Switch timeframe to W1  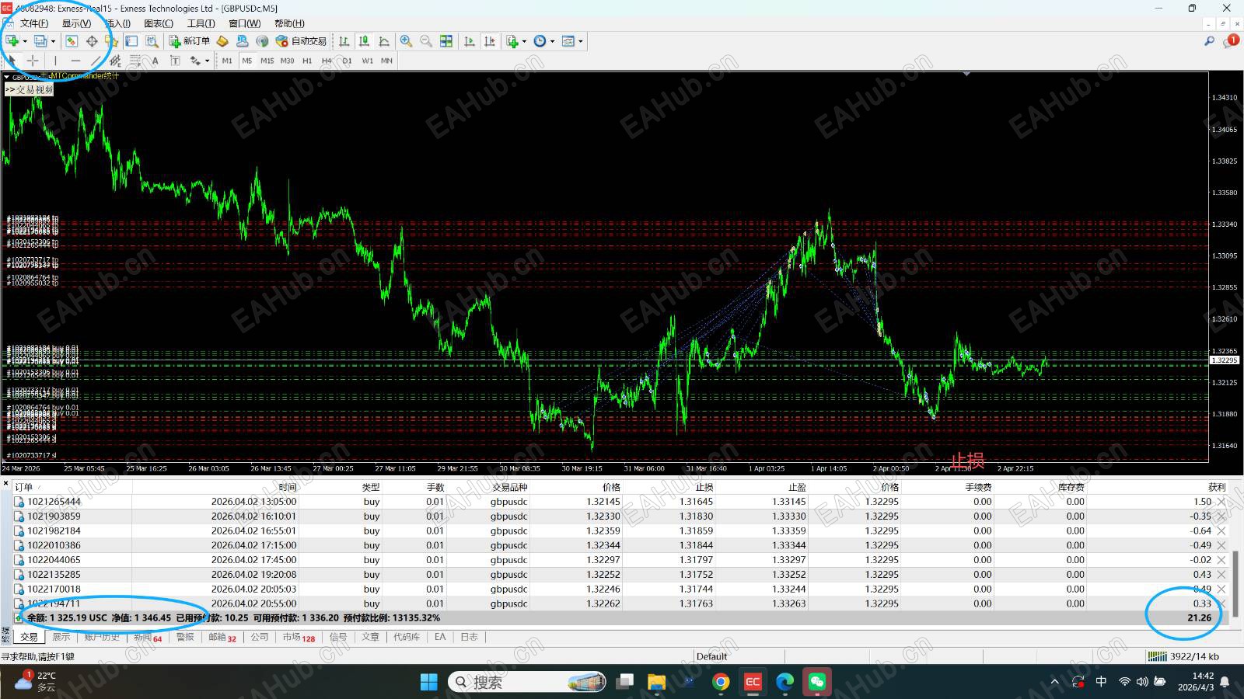[x=368, y=61]
